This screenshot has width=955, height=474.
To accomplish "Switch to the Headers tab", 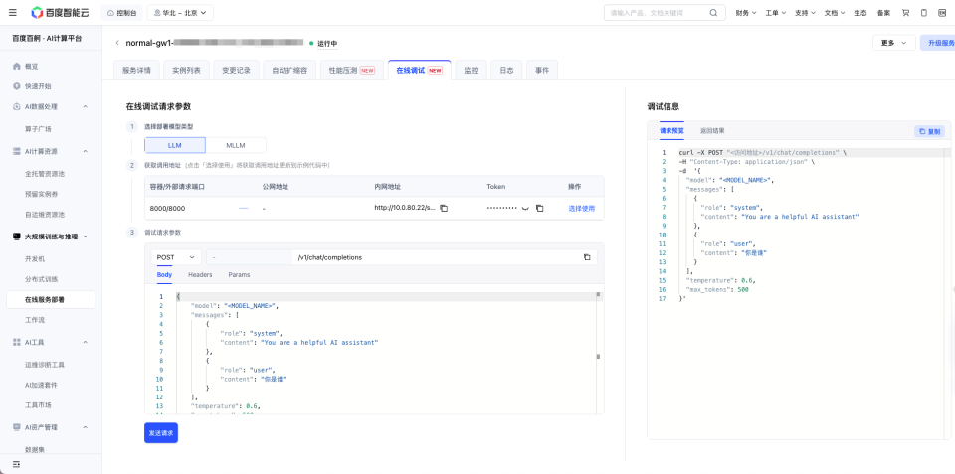I will pos(200,275).
